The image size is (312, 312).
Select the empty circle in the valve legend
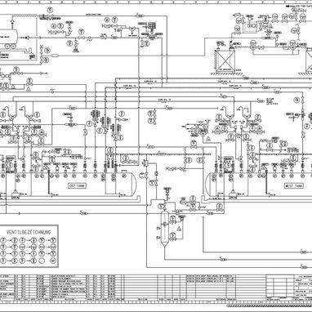42,261
